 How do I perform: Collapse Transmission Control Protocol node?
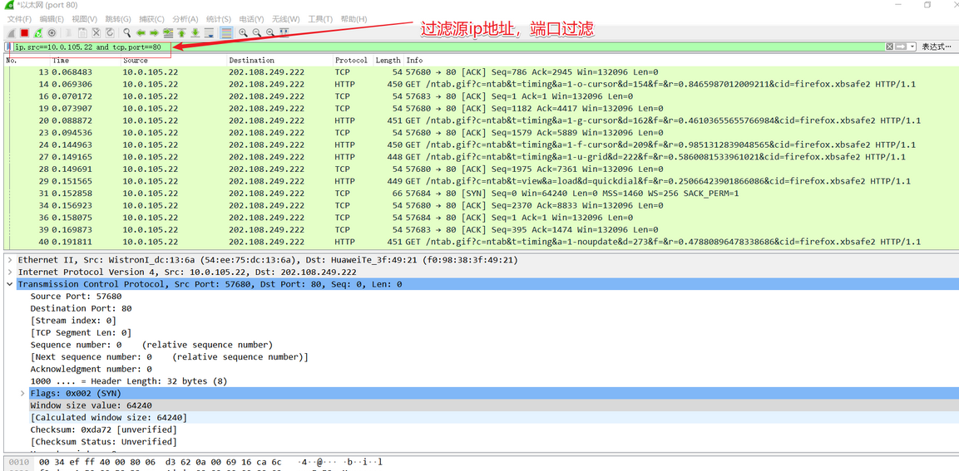tap(9, 284)
